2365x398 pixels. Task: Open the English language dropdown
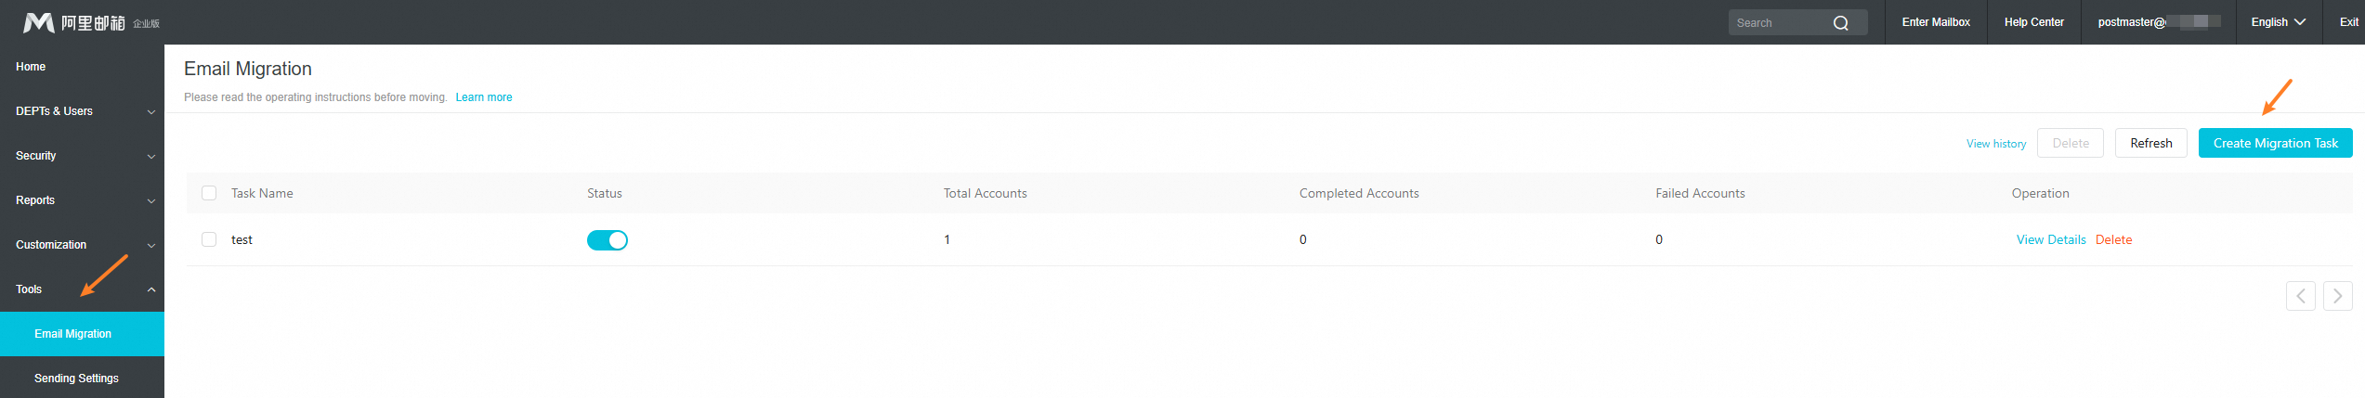click(2278, 22)
